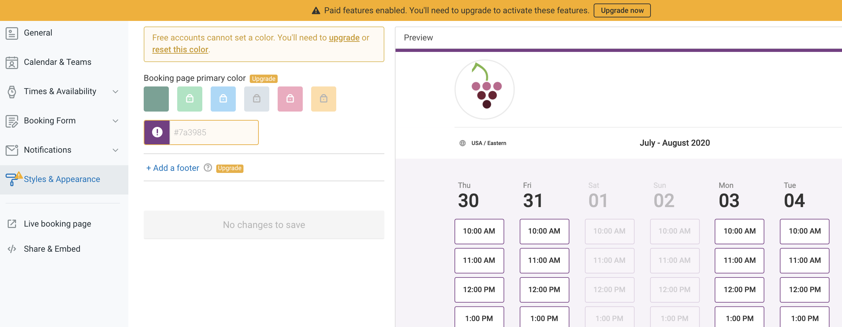Click the Upgrade now button in banner

622,10
